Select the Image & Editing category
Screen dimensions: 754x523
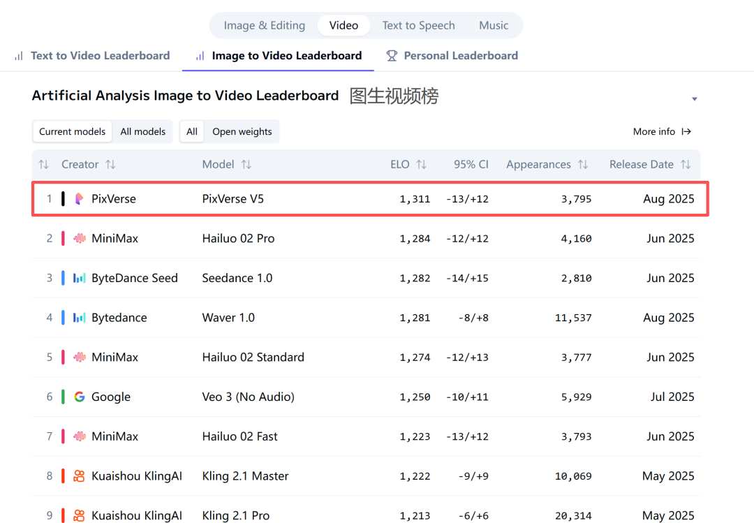point(264,25)
